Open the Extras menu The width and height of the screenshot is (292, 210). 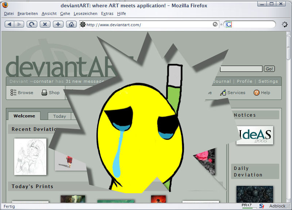pyautogui.click(x=107, y=13)
